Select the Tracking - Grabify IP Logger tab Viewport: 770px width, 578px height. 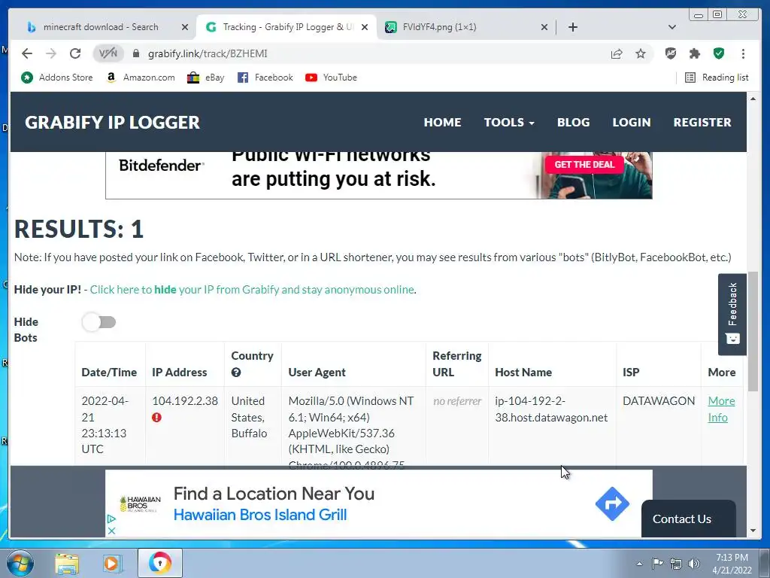tap(288, 27)
